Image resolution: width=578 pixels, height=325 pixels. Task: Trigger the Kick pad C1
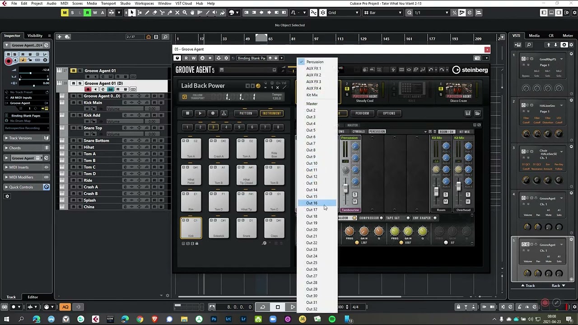point(191,228)
